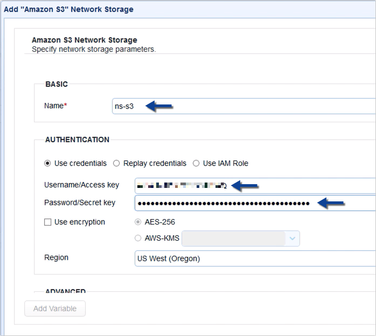Screen dimensions: 376x336
Task: Select the AES-256 encryption radio
Action: pos(138,222)
